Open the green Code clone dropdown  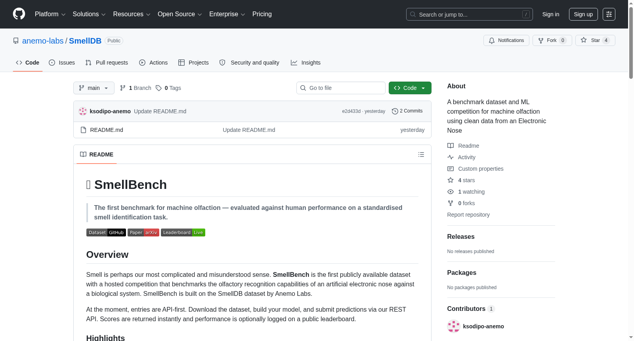pos(410,88)
